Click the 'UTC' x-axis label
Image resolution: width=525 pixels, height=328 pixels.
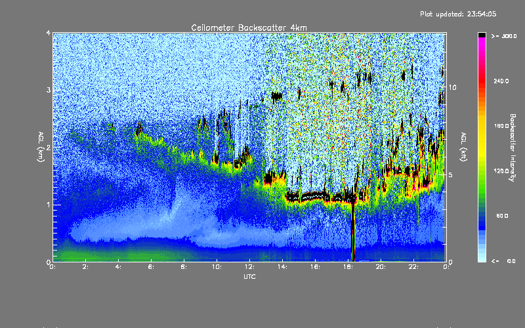(x=249, y=276)
